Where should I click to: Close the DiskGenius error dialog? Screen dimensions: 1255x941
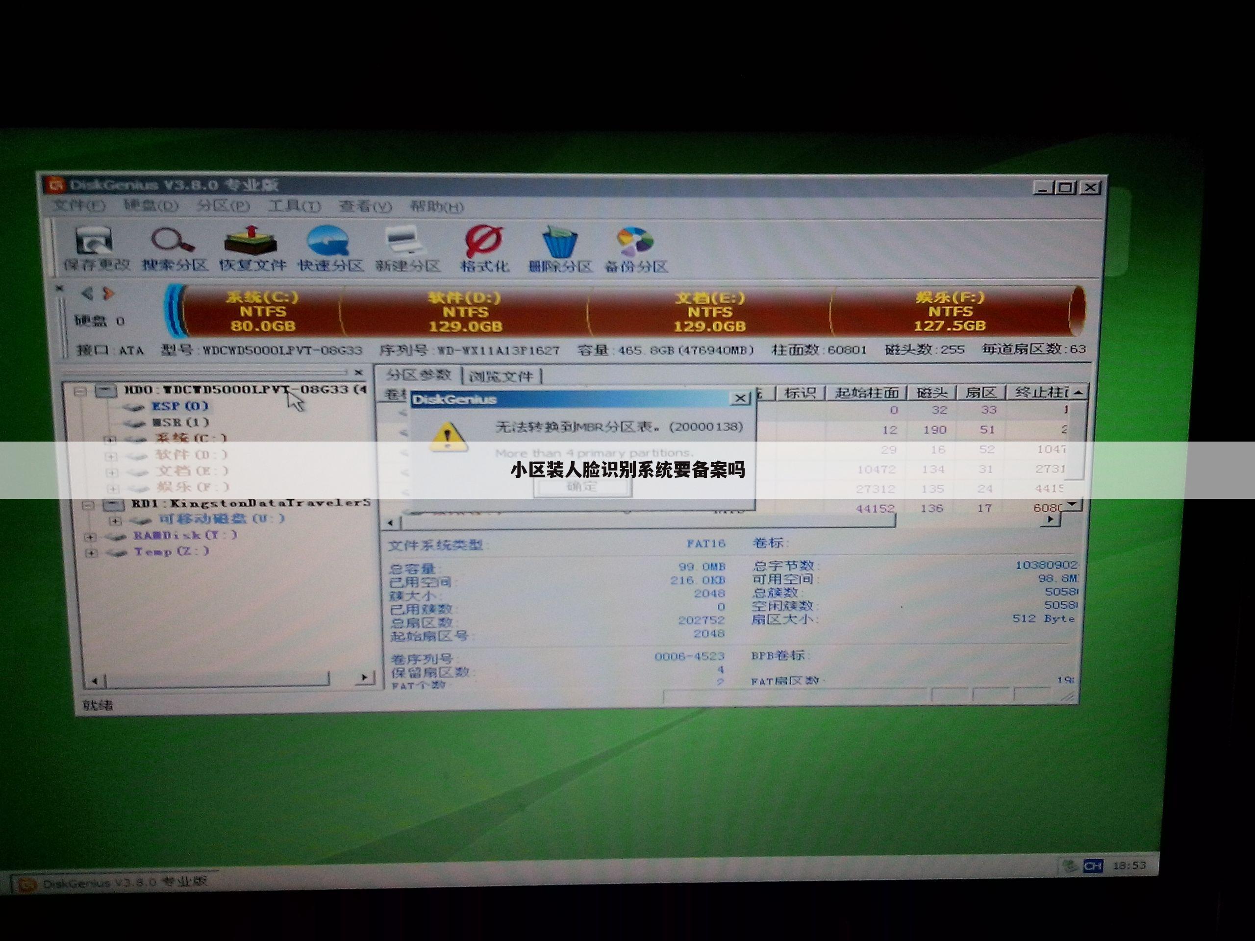(739, 399)
